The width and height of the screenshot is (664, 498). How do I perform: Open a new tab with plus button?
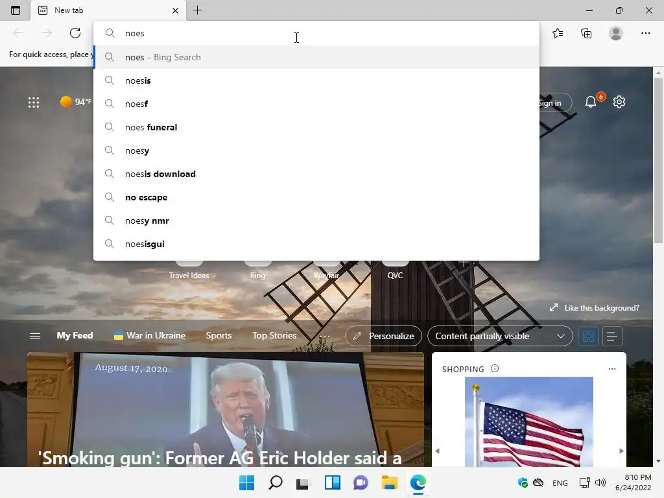(197, 10)
